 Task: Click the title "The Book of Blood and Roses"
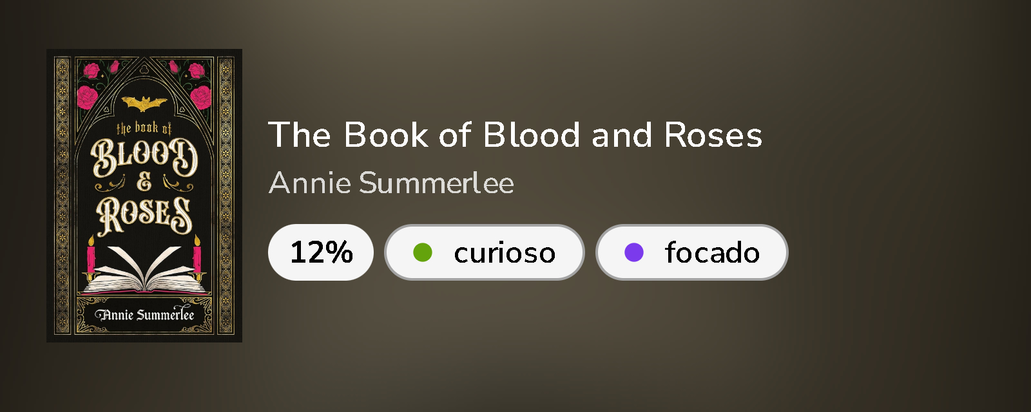pyautogui.click(x=515, y=135)
